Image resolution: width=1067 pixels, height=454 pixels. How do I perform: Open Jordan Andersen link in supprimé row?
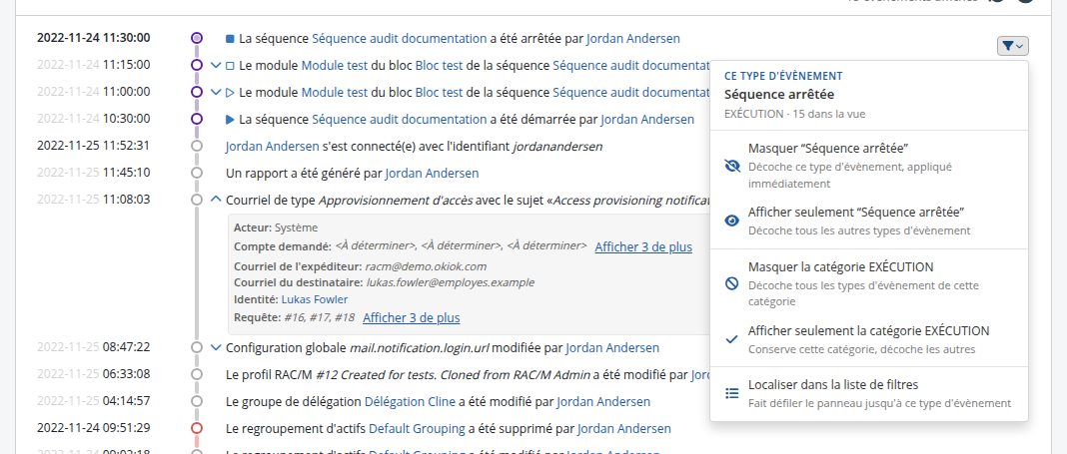click(x=624, y=429)
